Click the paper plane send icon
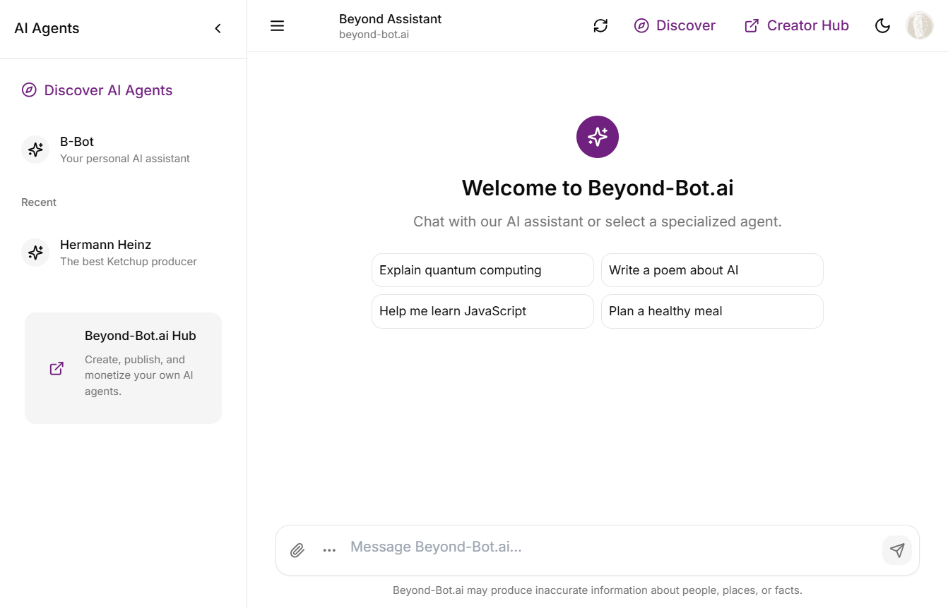The image size is (948, 608). coord(897,550)
